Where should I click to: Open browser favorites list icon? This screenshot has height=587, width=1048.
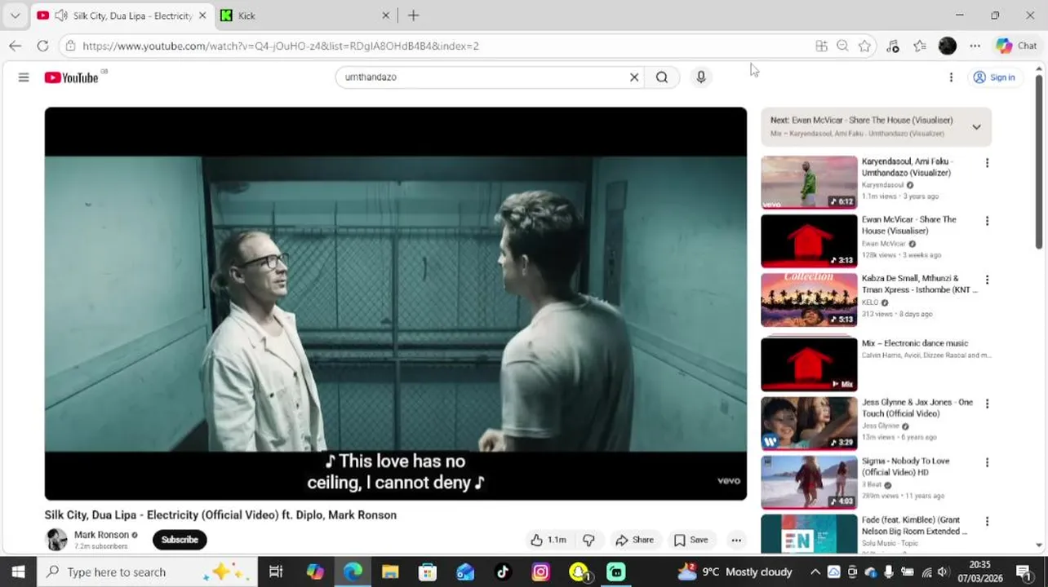[920, 46]
